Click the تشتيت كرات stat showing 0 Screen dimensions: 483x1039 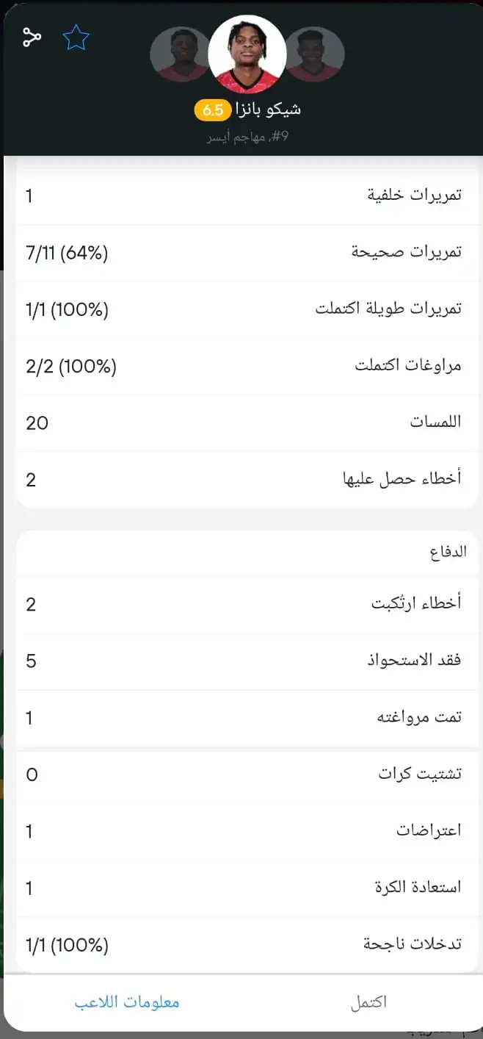[242, 773]
